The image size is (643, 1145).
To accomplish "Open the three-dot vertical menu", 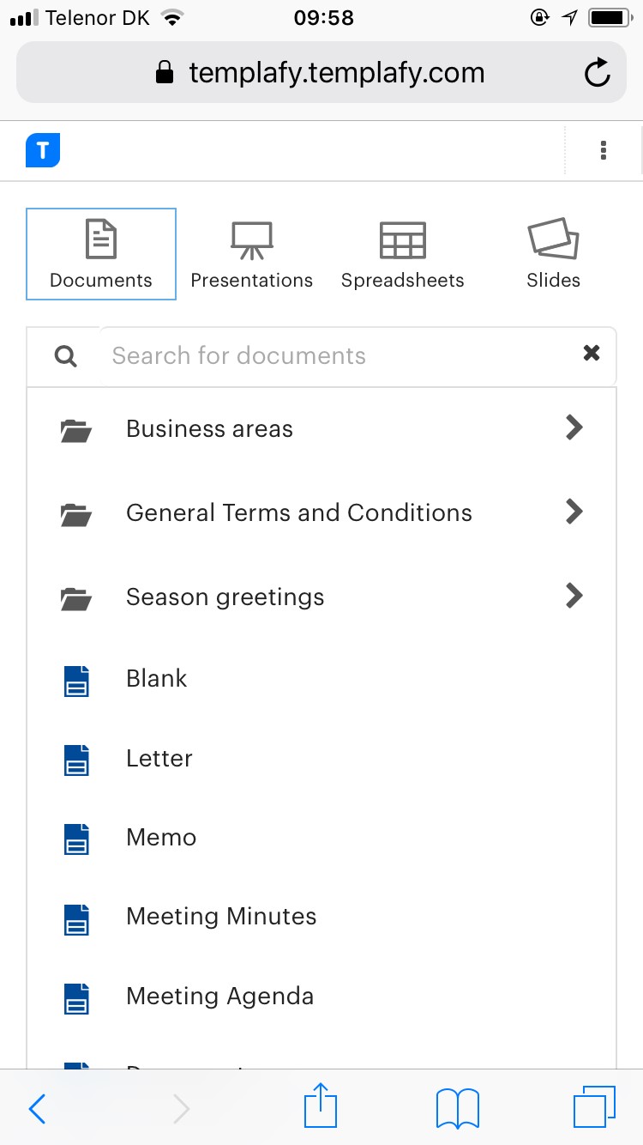I will click(604, 150).
